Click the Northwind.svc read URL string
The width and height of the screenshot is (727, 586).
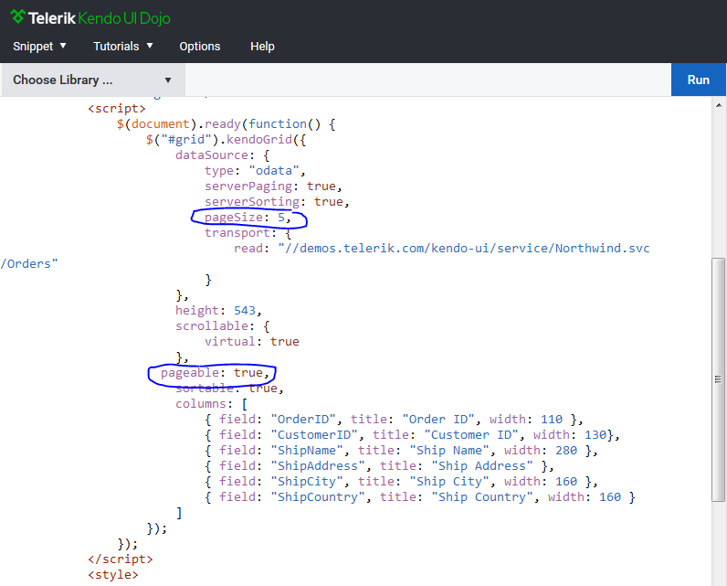pos(464,249)
